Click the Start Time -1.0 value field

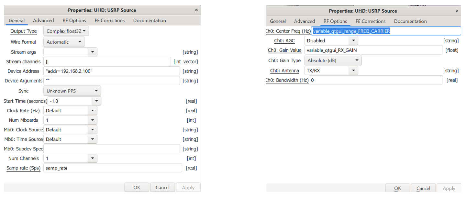coord(70,101)
